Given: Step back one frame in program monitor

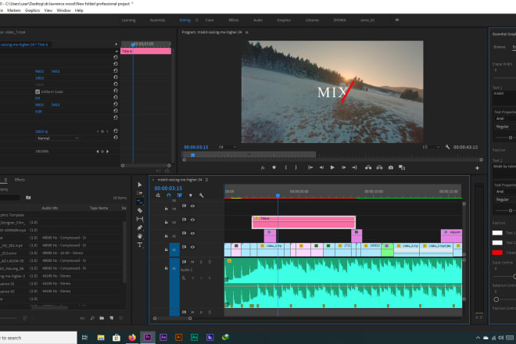Looking at the screenshot, I should pyautogui.click(x=321, y=167).
